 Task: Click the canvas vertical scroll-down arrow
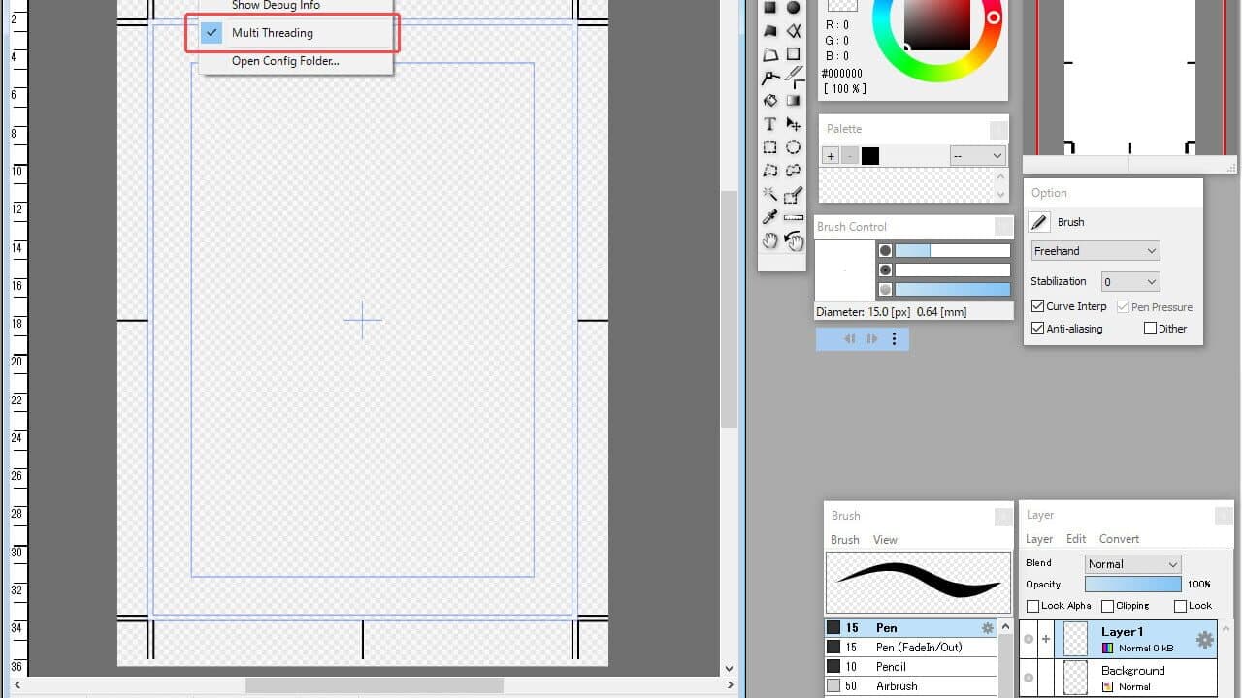point(730,668)
